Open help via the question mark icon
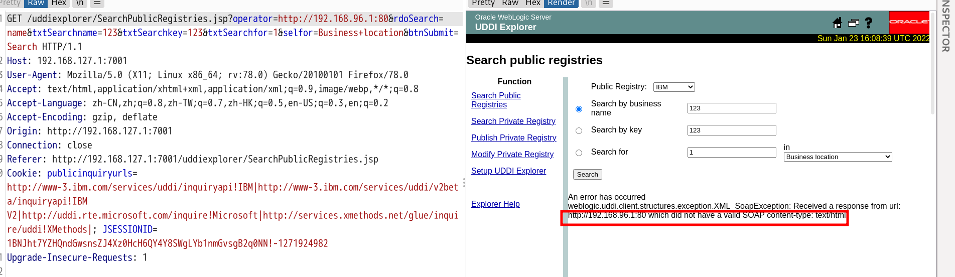The height and width of the screenshot is (277, 955). click(869, 23)
